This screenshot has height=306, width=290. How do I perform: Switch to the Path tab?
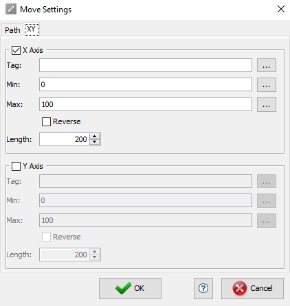(12, 30)
